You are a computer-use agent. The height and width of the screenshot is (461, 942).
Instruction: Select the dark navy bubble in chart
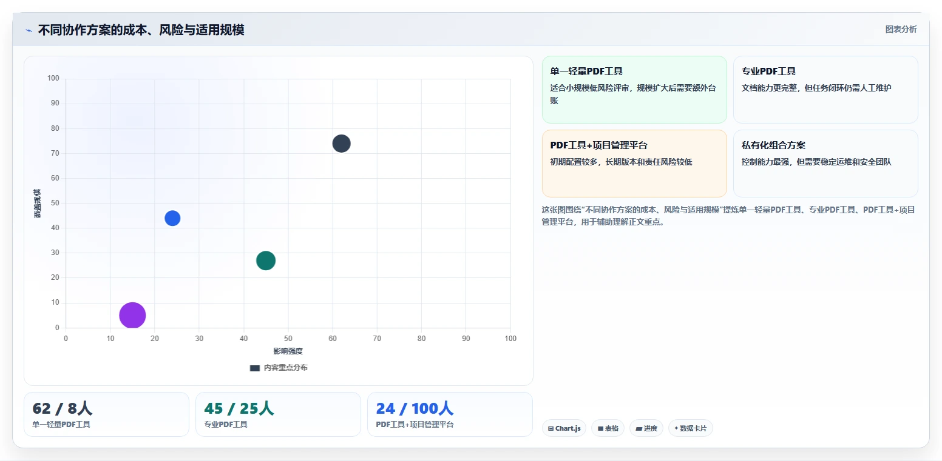341,144
